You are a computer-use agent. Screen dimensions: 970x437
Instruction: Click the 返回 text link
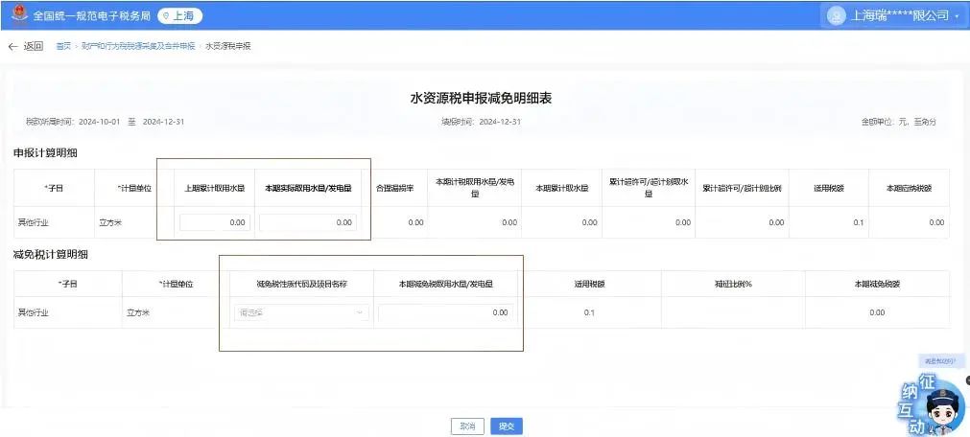34,46
